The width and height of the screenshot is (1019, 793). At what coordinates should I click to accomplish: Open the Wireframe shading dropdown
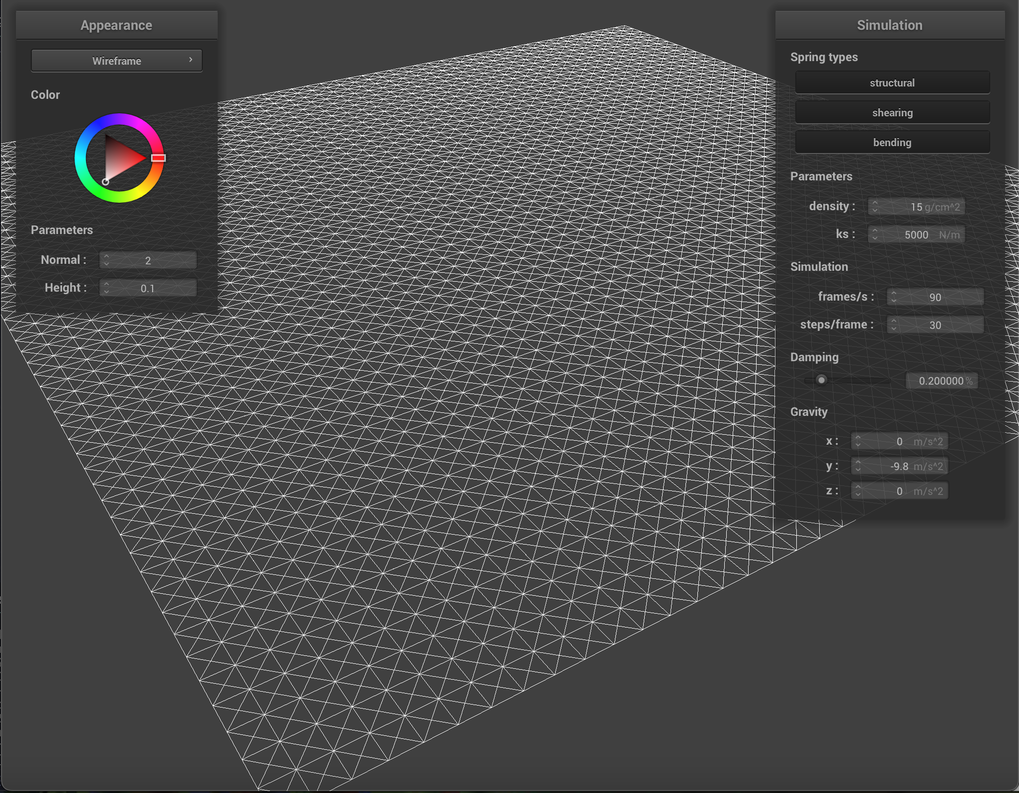[x=117, y=61]
